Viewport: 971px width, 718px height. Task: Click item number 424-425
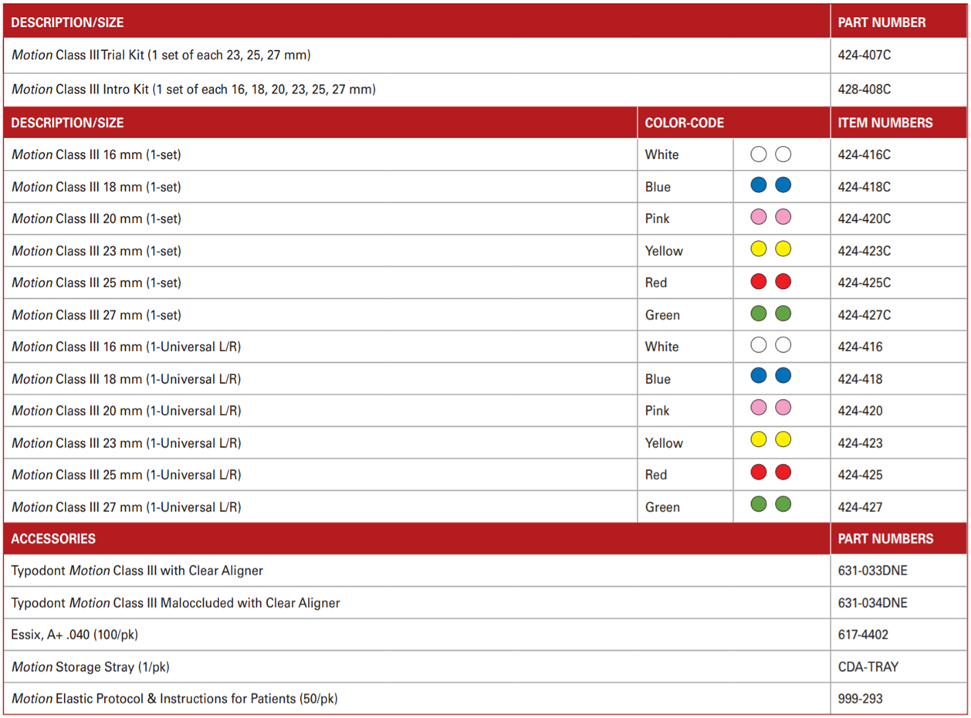(x=861, y=475)
